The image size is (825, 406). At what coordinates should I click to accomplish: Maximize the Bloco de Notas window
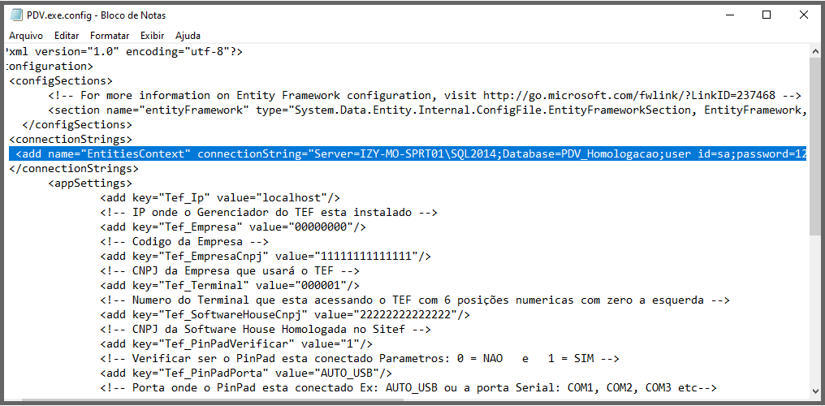click(x=767, y=15)
